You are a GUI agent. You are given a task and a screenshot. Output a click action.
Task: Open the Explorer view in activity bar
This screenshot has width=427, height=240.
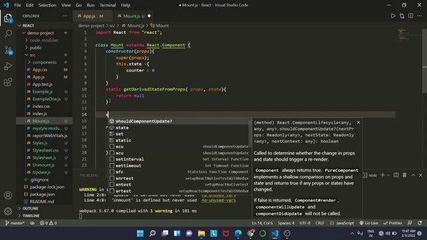pos(8,18)
